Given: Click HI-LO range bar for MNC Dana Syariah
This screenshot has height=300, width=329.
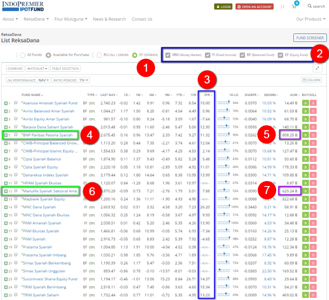Looking at the screenshot, I should pos(224,207).
